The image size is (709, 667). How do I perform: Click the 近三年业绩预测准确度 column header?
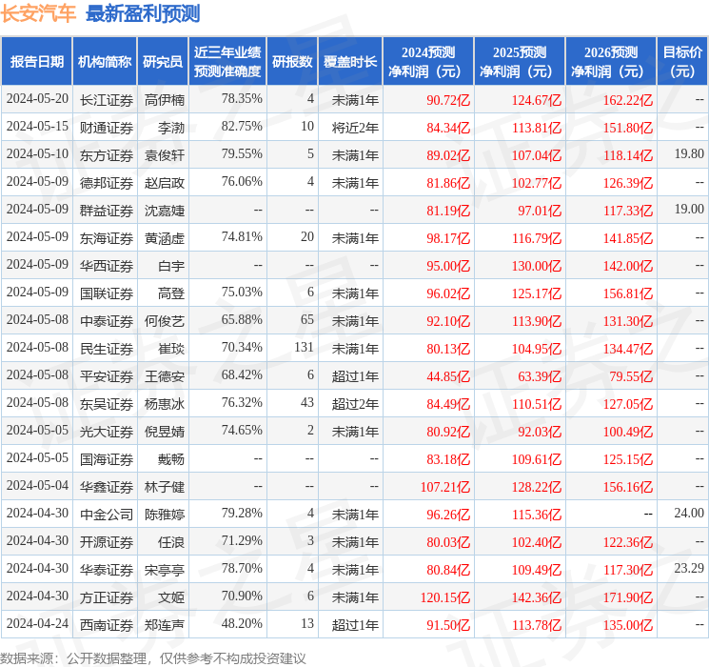[227, 61]
